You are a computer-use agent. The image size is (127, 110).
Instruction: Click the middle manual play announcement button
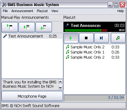(x=27, y=27)
